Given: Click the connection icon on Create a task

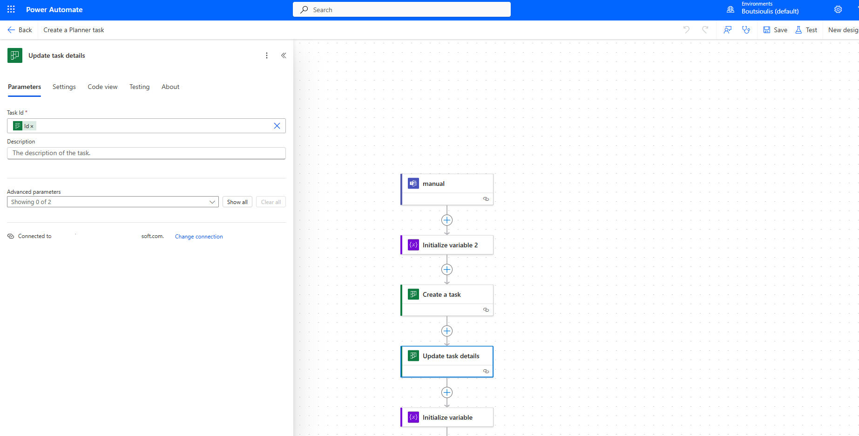Looking at the screenshot, I should [x=486, y=310].
